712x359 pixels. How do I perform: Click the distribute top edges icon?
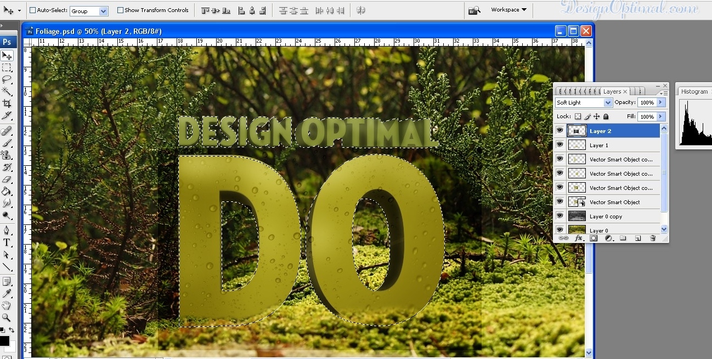[x=283, y=10]
